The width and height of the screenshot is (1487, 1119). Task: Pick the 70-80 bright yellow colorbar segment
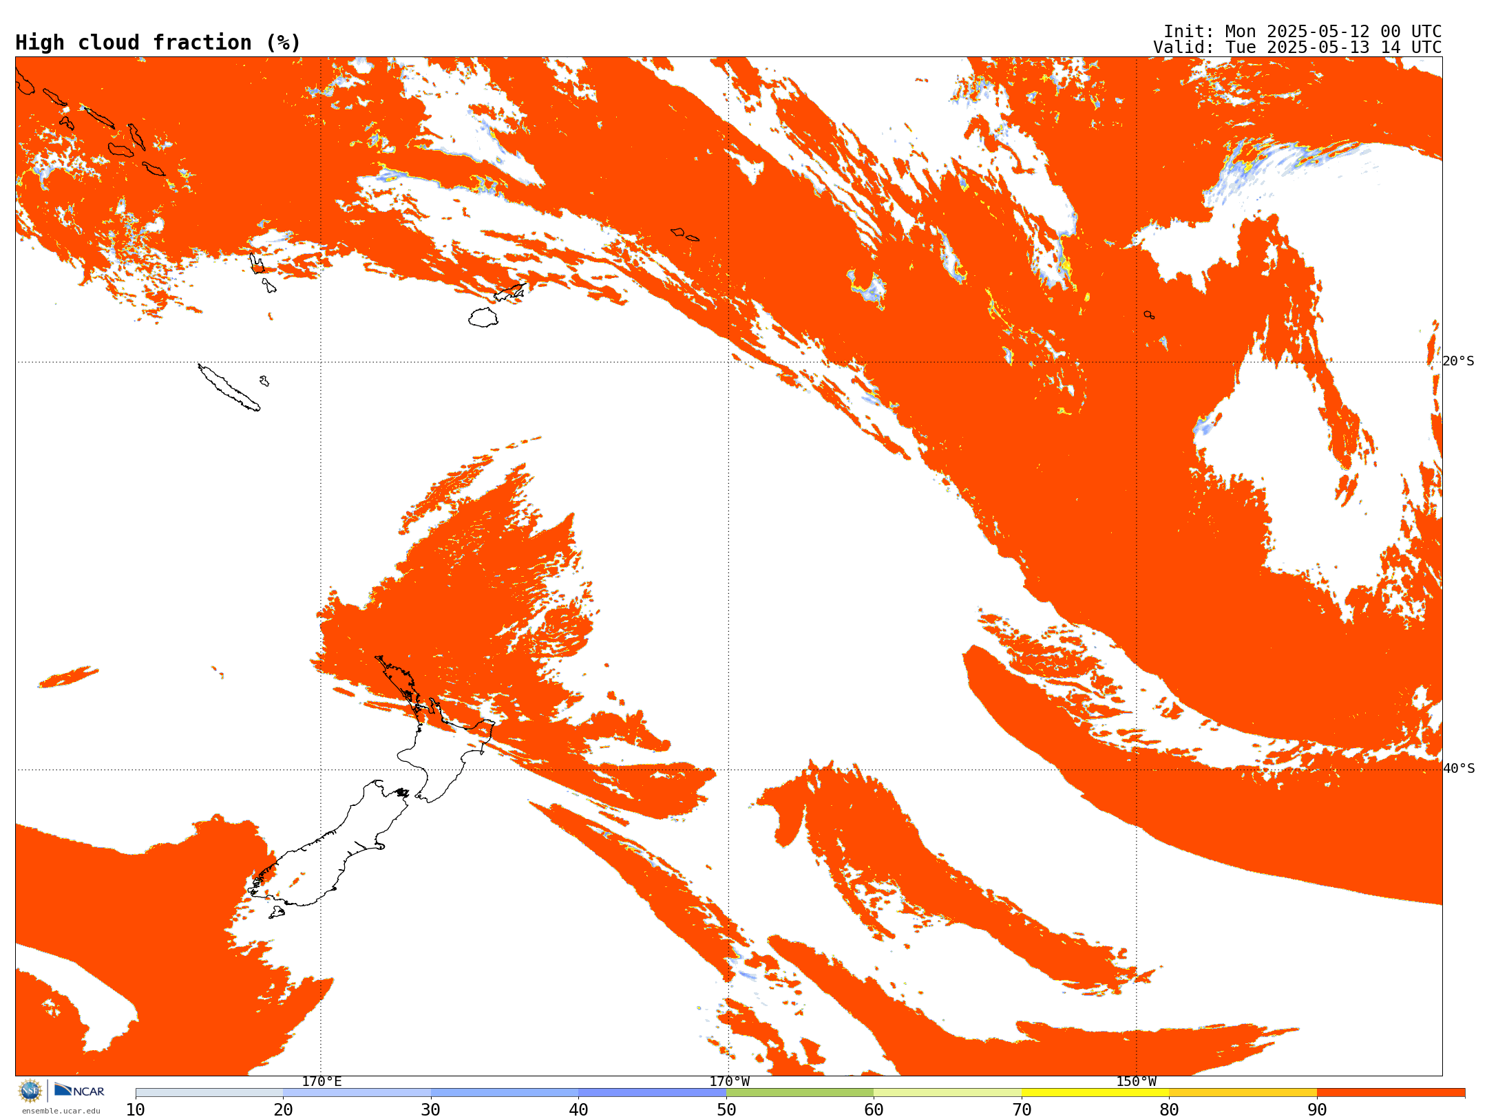tap(1095, 1093)
